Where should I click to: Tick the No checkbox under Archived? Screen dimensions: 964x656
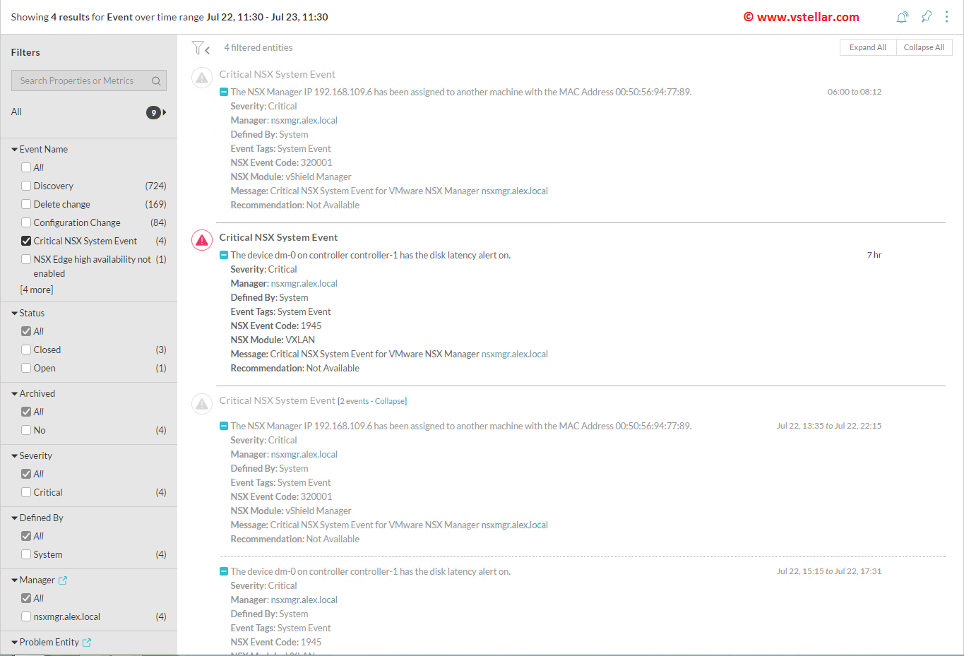click(26, 430)
